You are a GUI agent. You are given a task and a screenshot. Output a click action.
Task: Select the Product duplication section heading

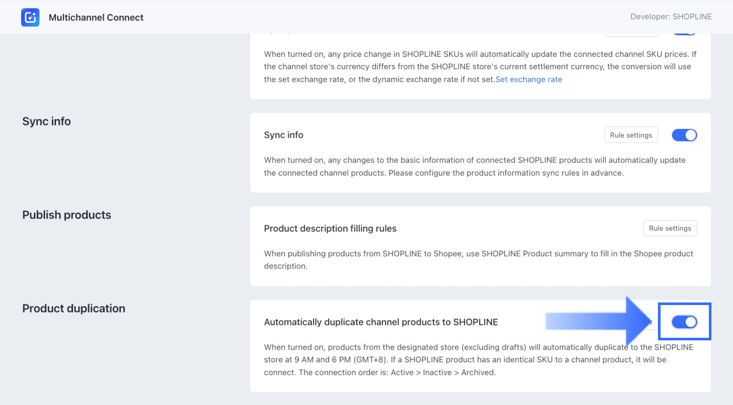[74, 308]
